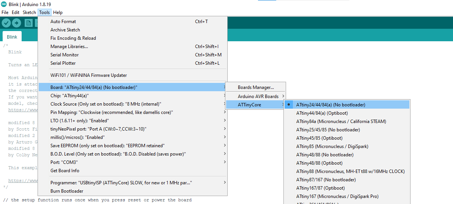Screen dimensions: 453x204
Task: Open the Sketch menu
Action: [x=30, y=12]
